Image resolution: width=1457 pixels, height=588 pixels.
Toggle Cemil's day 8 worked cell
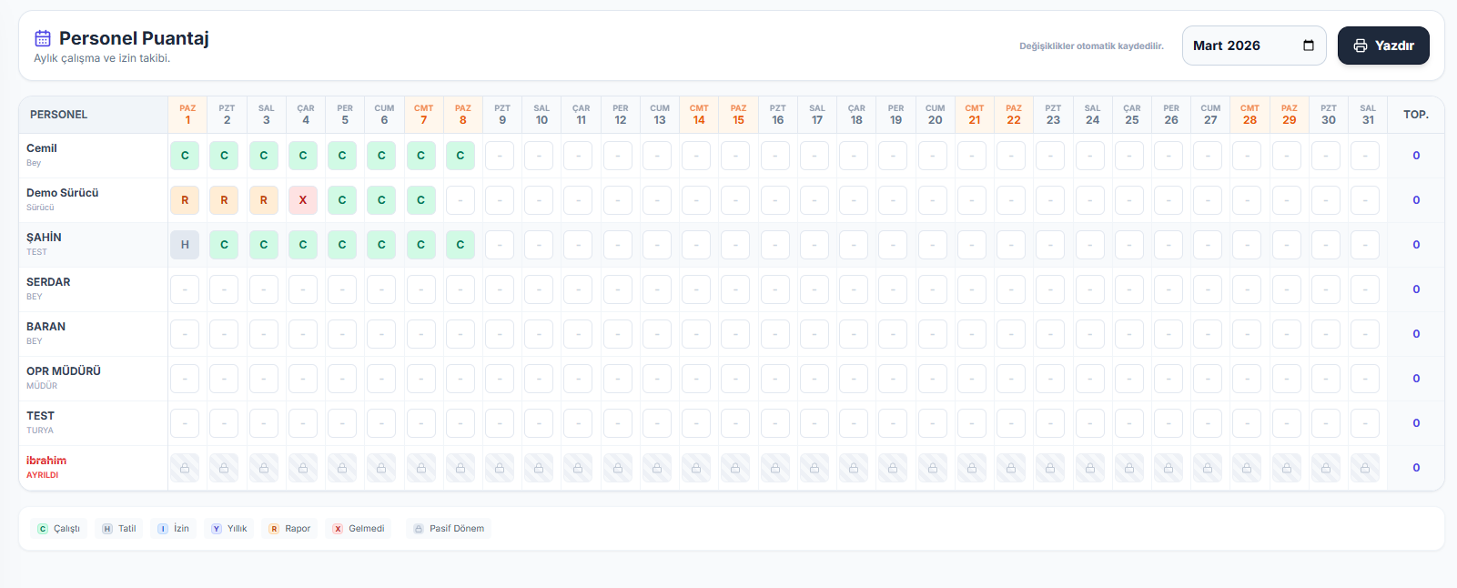[460, 156]
